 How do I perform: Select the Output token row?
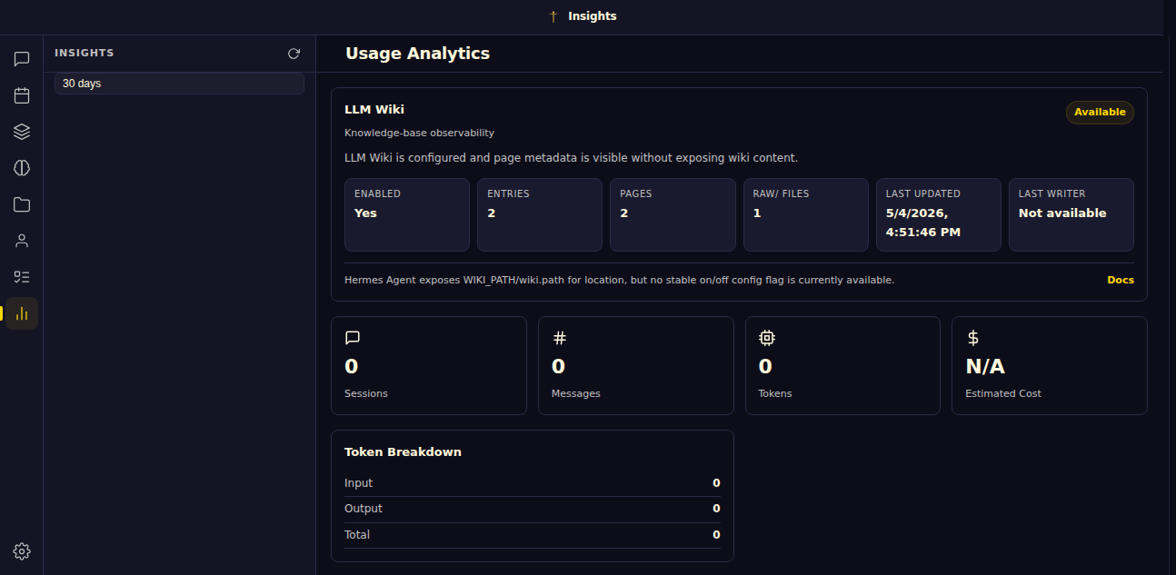[x=532, y=509]
